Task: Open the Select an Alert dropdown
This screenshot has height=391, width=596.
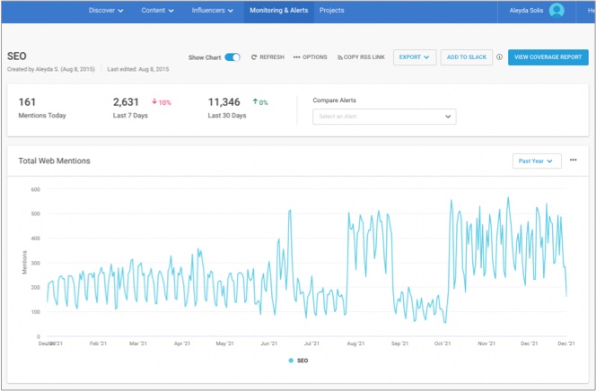Action: point(384,117)
